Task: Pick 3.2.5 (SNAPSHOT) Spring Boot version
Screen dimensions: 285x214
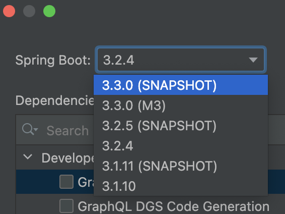Action: coord(181,125)
